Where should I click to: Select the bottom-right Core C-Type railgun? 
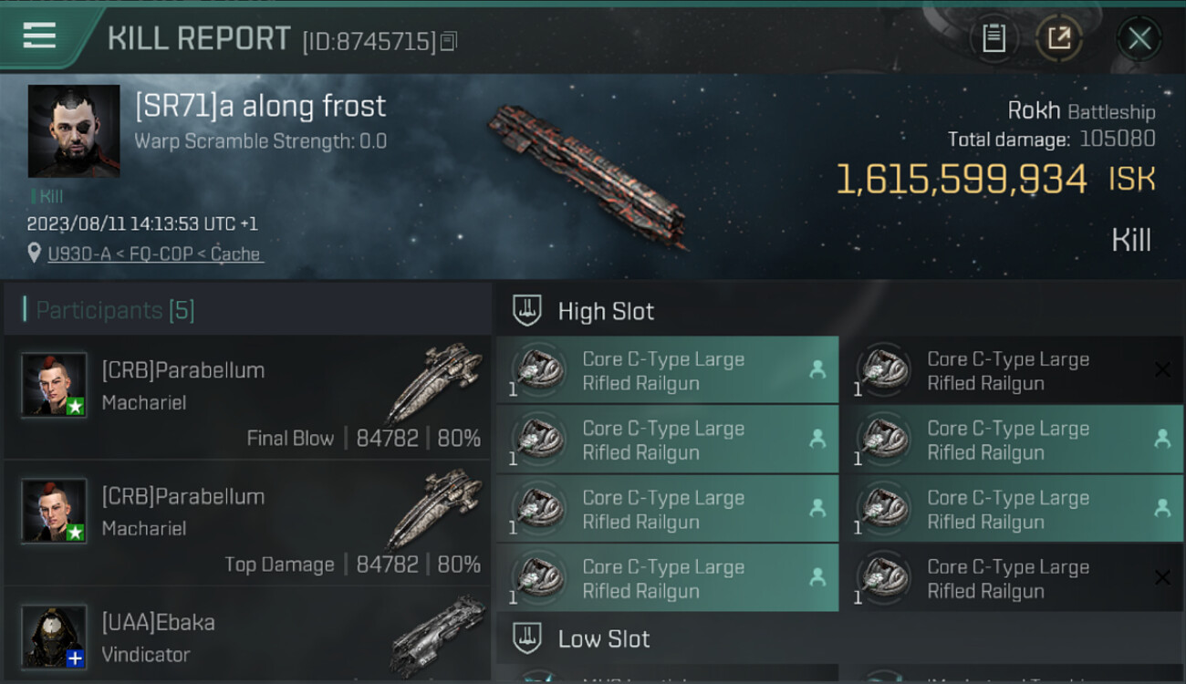1011,578
